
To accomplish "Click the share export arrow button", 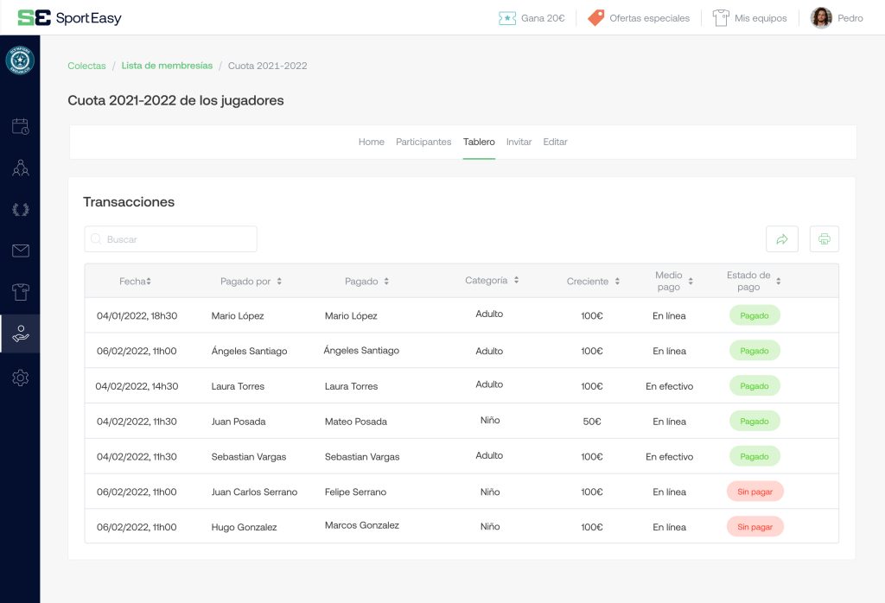I will point(781,239).
